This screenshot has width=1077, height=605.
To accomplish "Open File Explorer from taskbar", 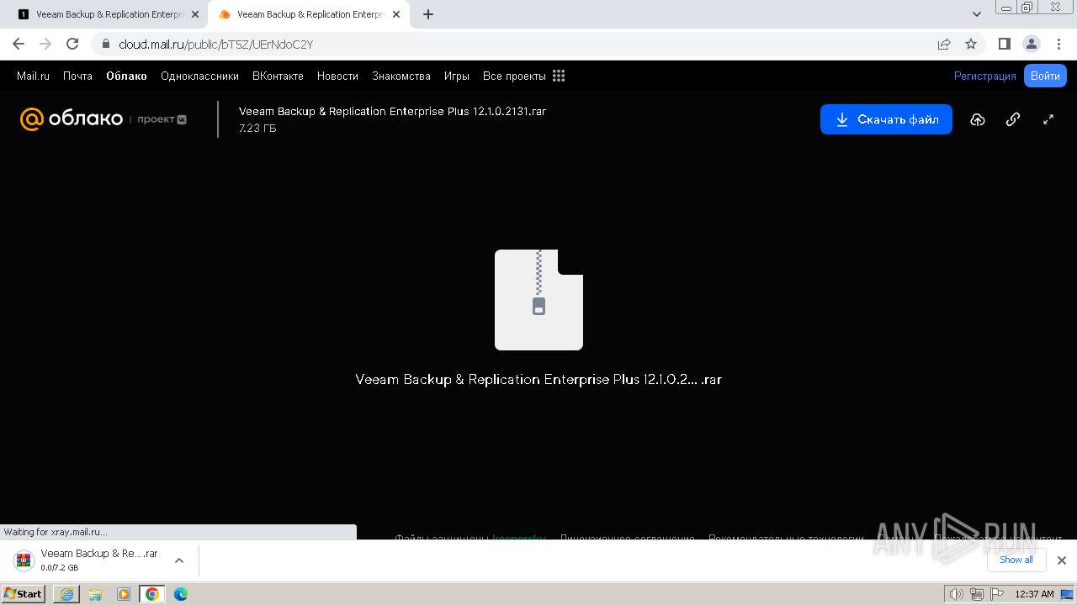I will click(95, 594).
